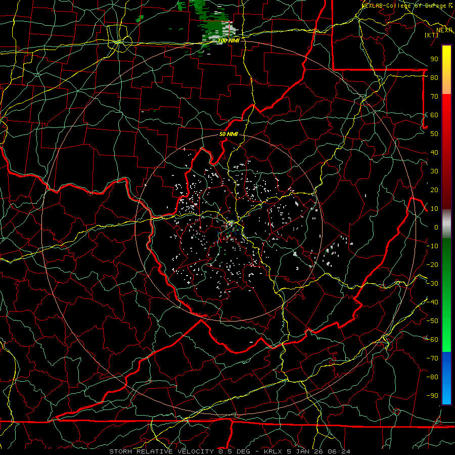The image size is (455, 455).
Task: Select the -90 value on the velocity scale
Action: (x=432, y=396)
